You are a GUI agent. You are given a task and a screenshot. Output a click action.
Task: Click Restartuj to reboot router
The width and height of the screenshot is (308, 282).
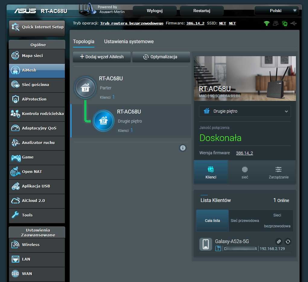coord(202,11)
